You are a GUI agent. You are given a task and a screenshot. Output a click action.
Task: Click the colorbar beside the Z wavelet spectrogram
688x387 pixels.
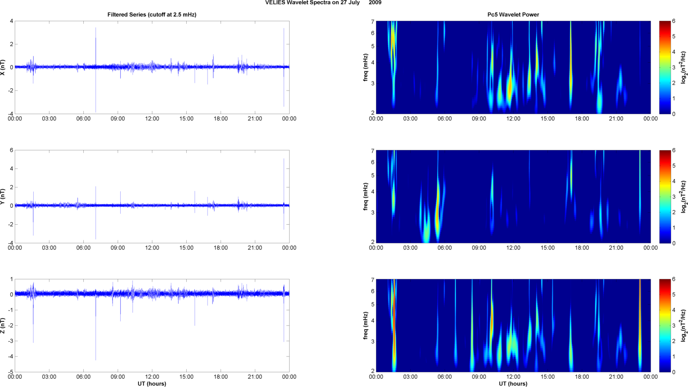[665, 326]
